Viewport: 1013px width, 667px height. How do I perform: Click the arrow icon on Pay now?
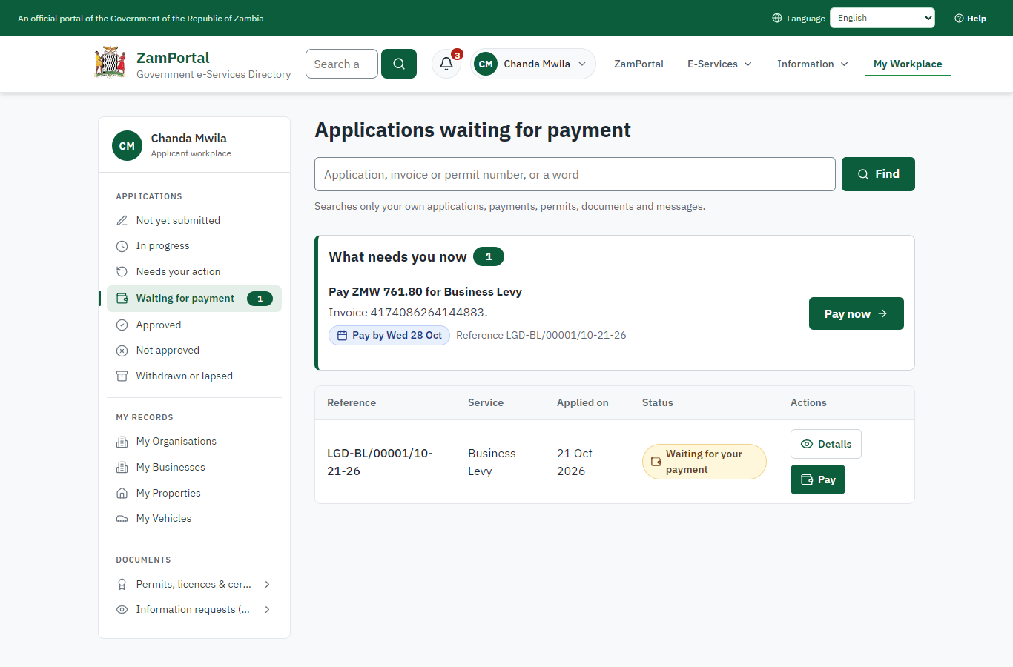[882, 313]
